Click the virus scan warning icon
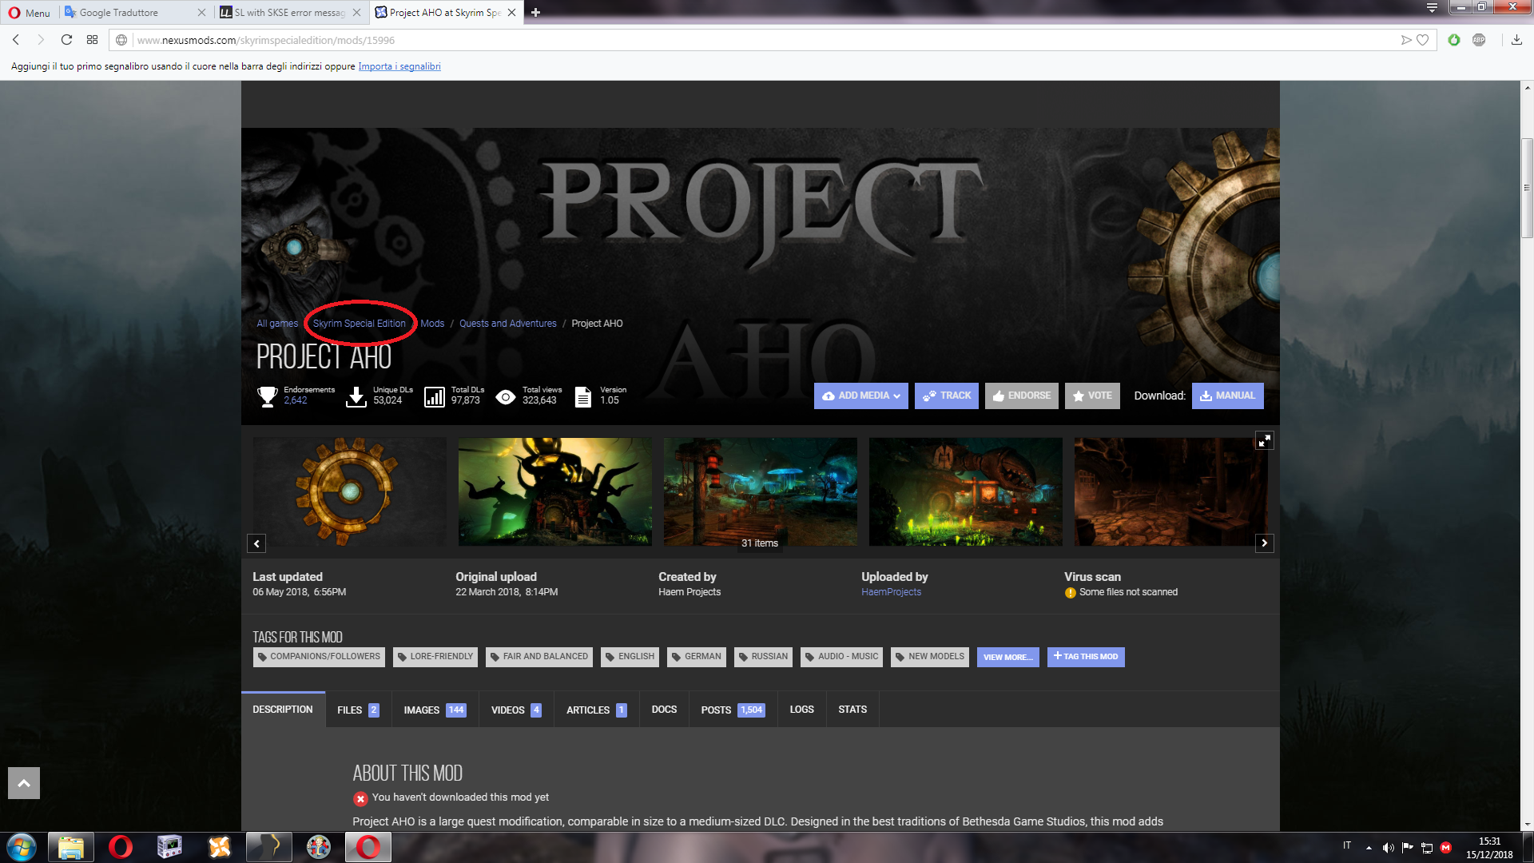 coord(1071,593)
